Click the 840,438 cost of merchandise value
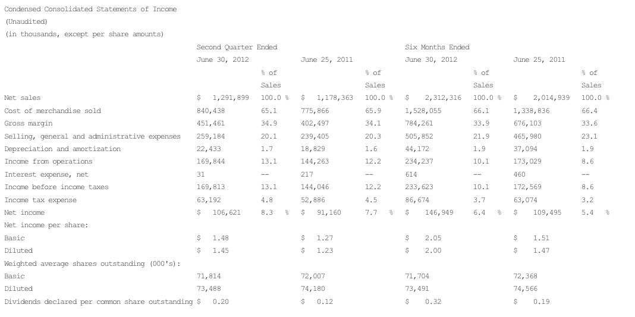The image size is (635, 317). [x=210, y=111]
